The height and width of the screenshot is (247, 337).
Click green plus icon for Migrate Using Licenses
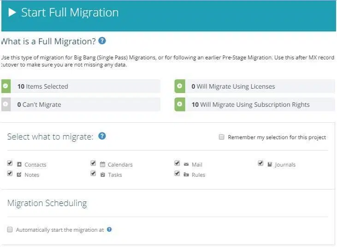[x=180, y=86]
